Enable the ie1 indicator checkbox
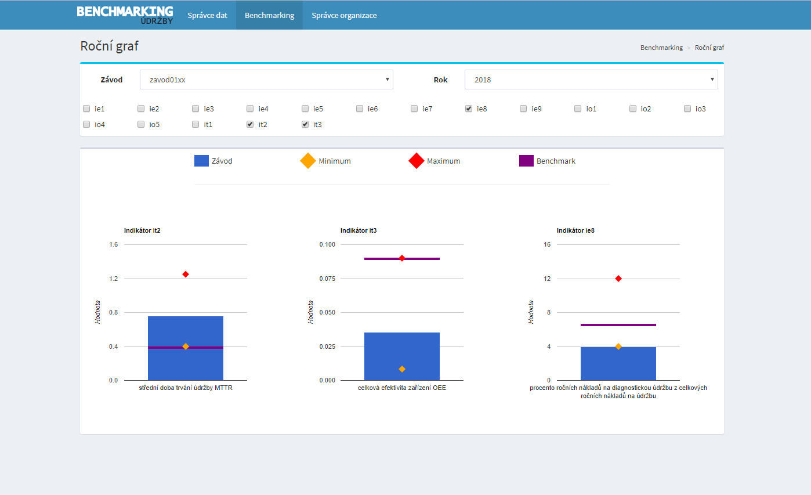The image size is (811, 495). (86, 109)
